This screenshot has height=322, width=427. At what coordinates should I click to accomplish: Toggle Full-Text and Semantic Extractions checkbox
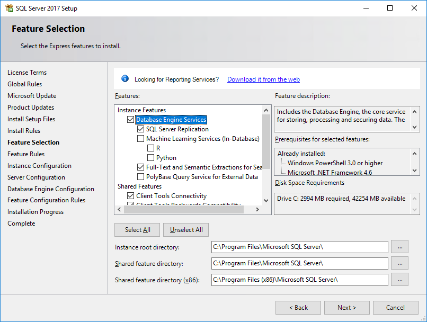click(x=140, y=167)
